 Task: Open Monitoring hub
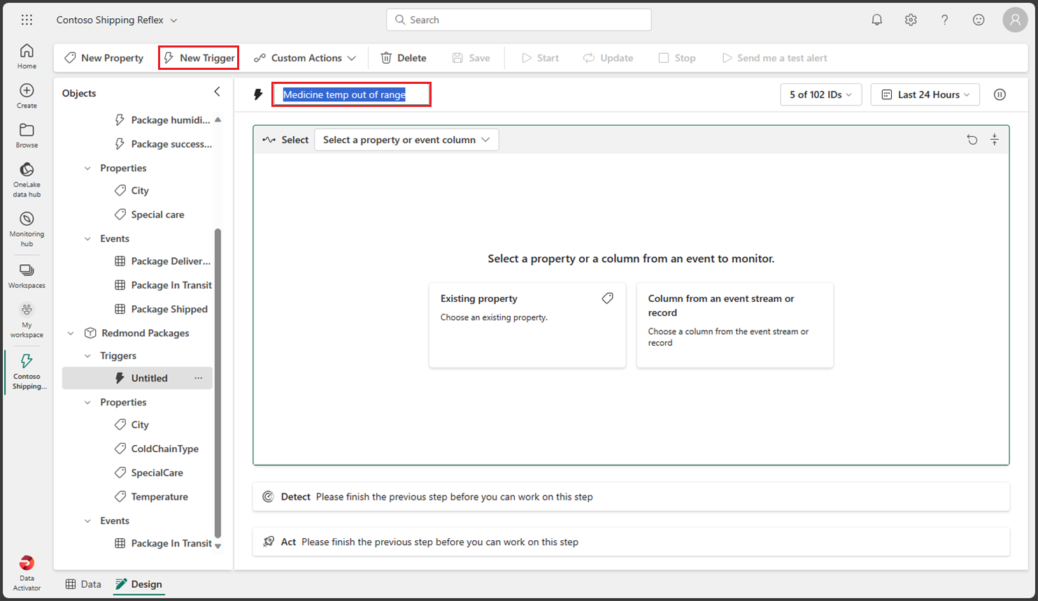tap(27, 229)
